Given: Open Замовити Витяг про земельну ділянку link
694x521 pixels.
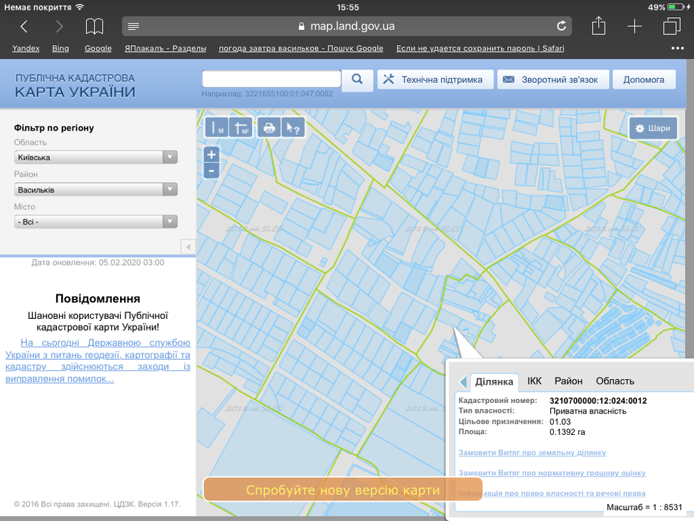Looking at the screenshot, I should tap(532, 453).
